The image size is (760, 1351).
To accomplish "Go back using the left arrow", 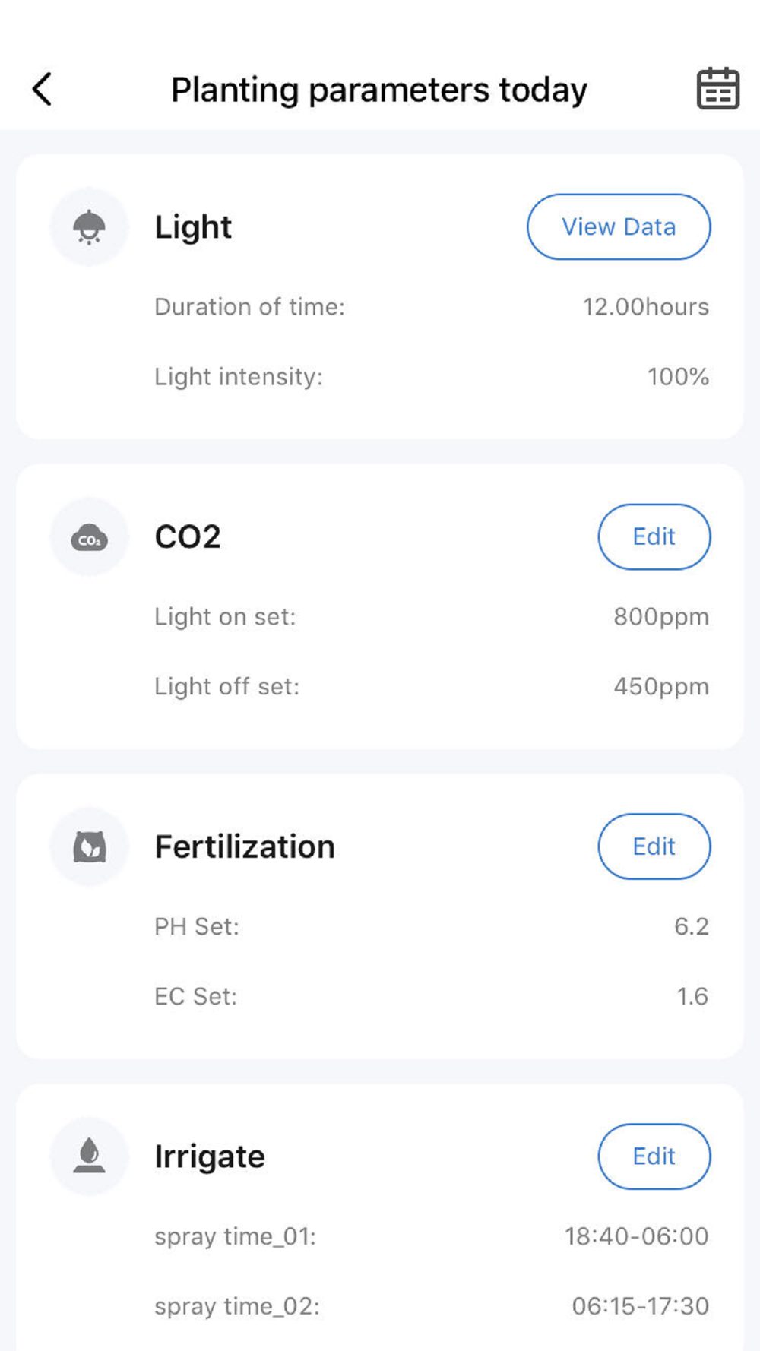I will click(42, 89).
